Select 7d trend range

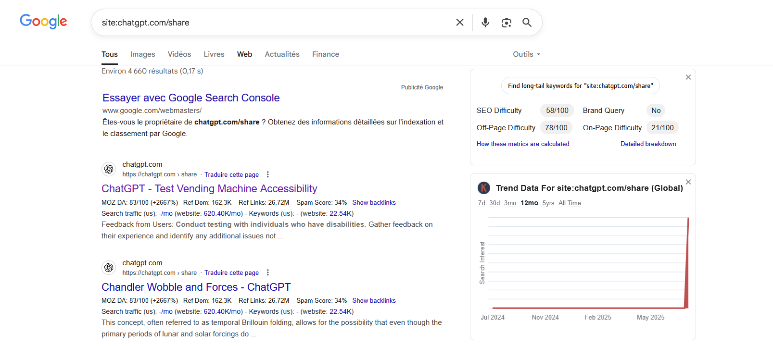point(482,203)
